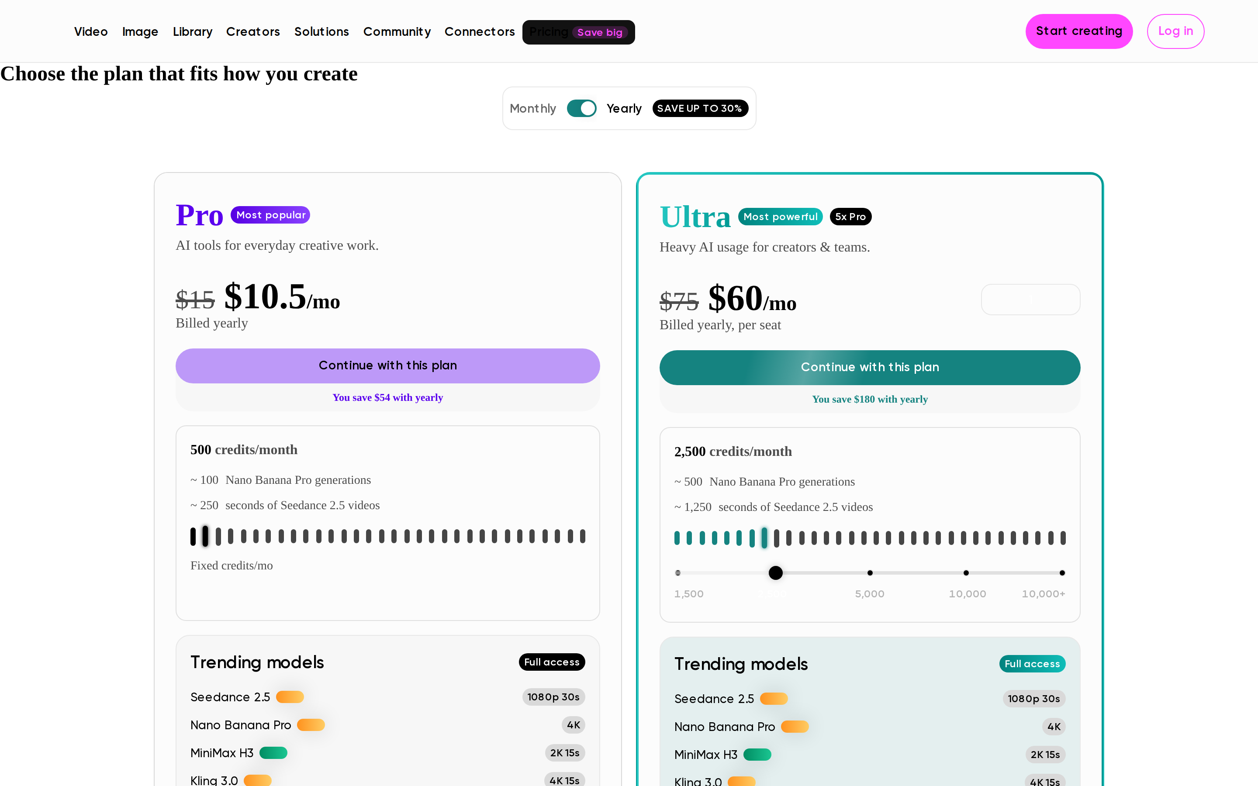Continue with the Pro plan
The height and width of the screenshot is (786, 1258).
387,365
